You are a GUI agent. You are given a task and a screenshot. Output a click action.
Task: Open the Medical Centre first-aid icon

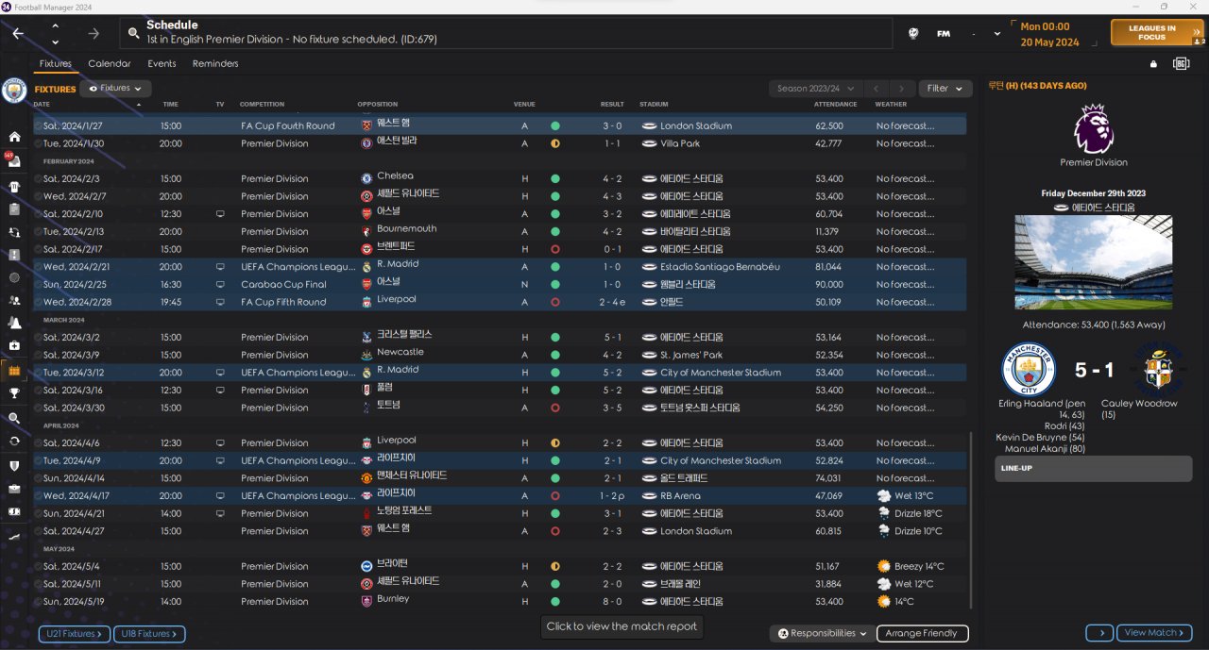pos(14,346)
